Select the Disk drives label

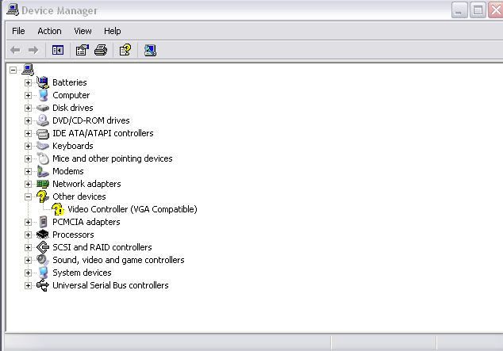[x=73, y=108]
